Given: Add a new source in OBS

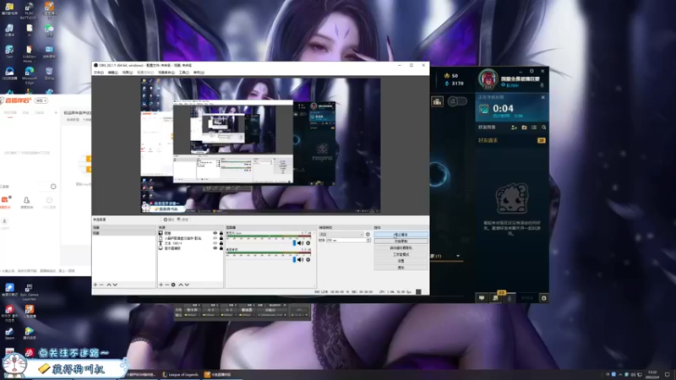Looking at the screenshot, I should coord(161,285).
